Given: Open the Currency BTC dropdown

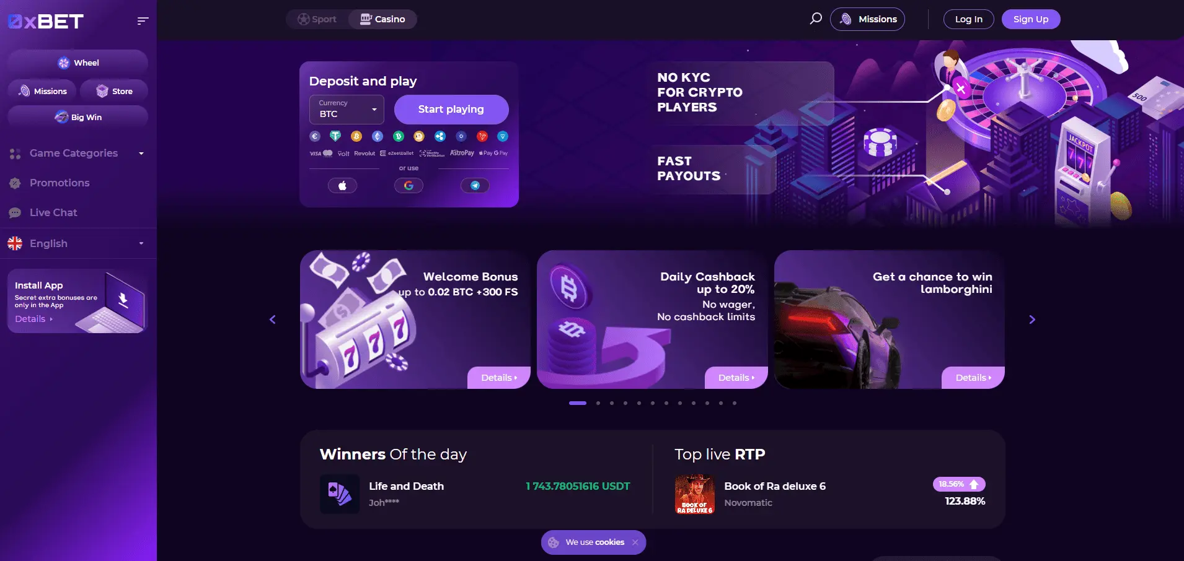Looking at the screenshot, I should click(x=347, y=110).
